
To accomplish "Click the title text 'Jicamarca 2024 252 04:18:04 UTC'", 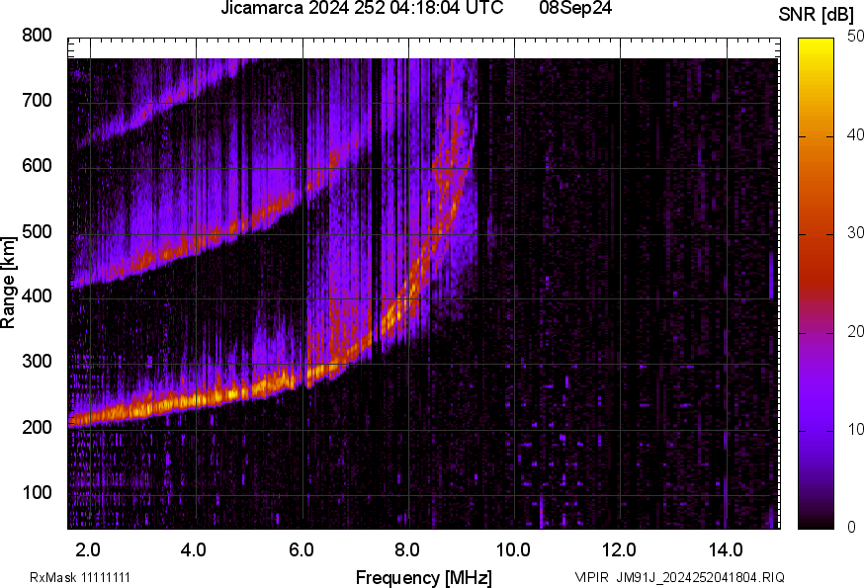I will (x=362, y=8).
